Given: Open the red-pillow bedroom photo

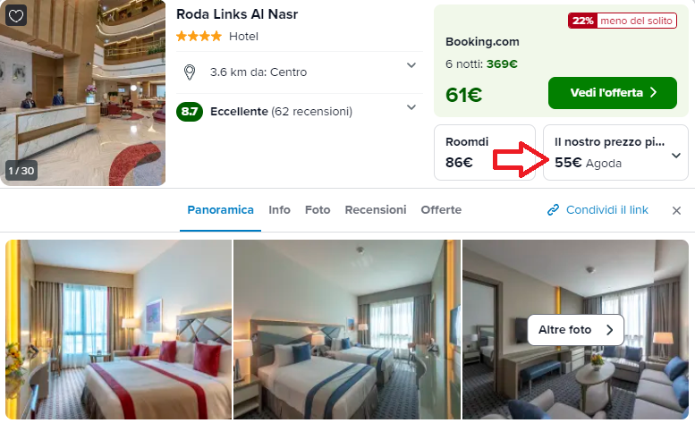Looking at the screenshot, I should [x=118, y=329].
